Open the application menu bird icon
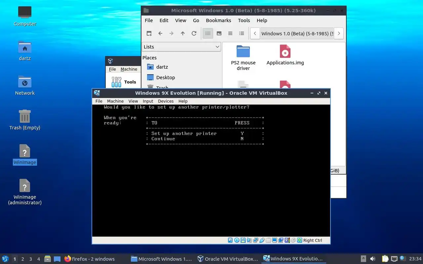423x264 pixels. [5, 259]
